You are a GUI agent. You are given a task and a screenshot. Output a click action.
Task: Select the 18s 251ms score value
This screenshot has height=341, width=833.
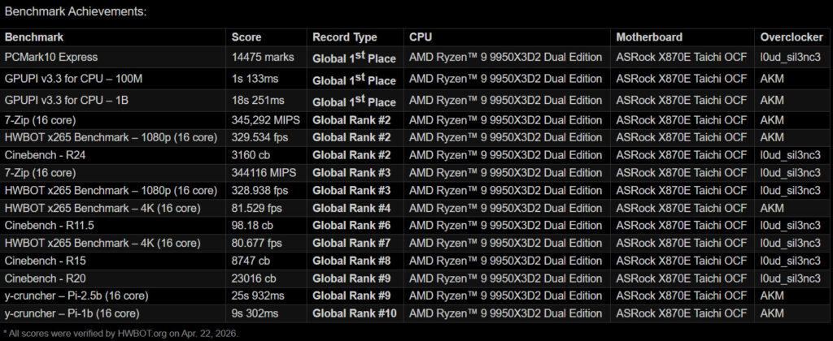[258, 100]
